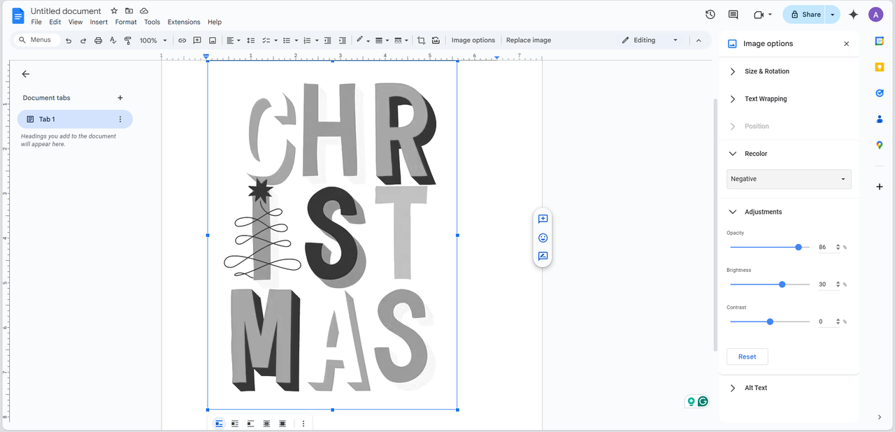Image resolution: width=895 pixels, height=432 pixels.
Task: Open the Recolor Negative dropdown
Action: [789, 179]
